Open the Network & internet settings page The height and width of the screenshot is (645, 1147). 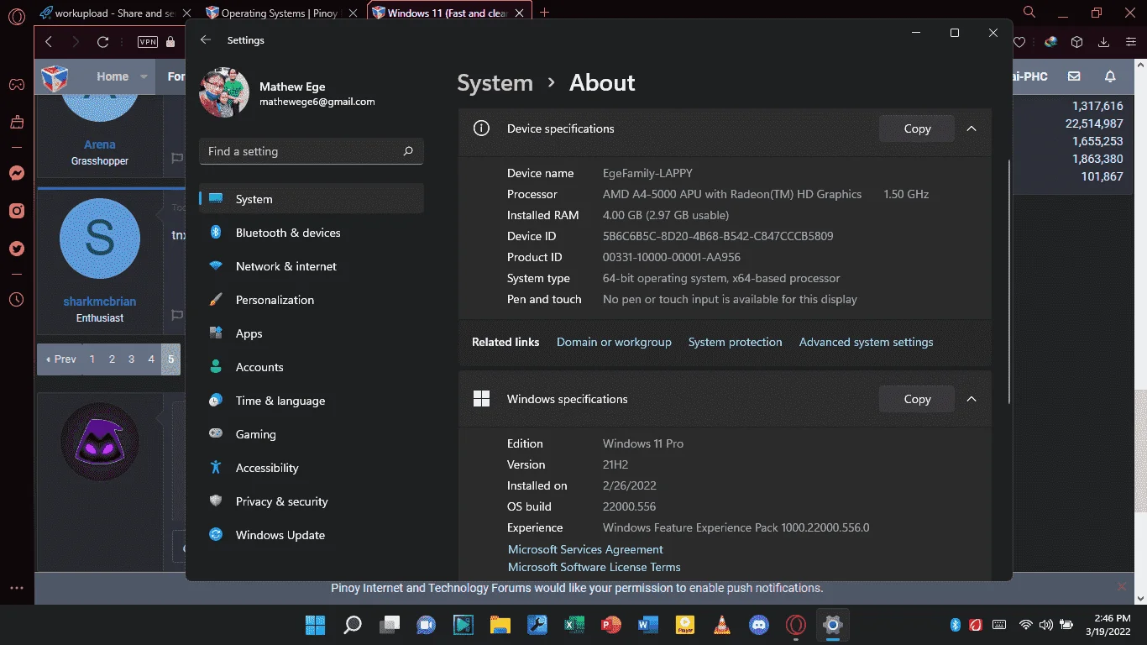tap(312, 266)
